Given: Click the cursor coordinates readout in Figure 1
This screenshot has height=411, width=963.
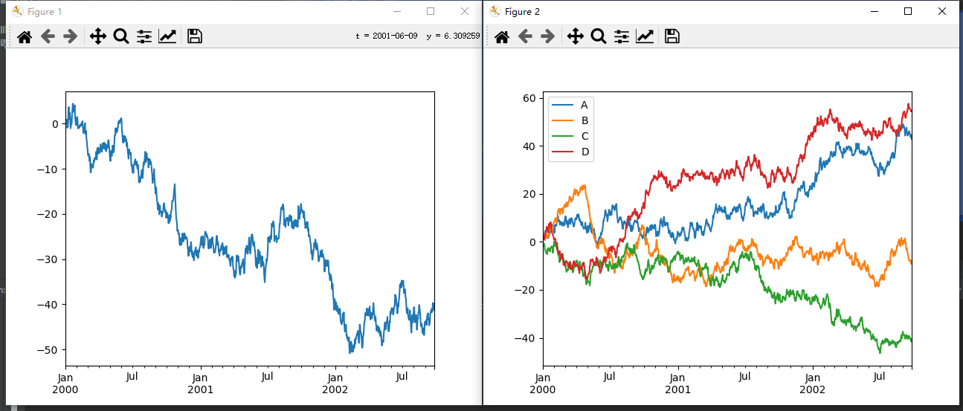Looking at the screenshot, I should pos(418,36).
